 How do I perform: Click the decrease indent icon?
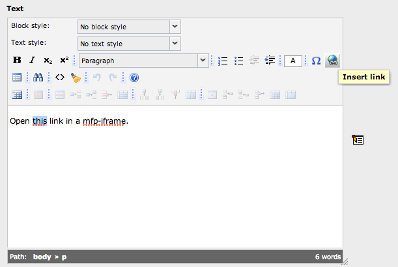click(x=254, y=61)
